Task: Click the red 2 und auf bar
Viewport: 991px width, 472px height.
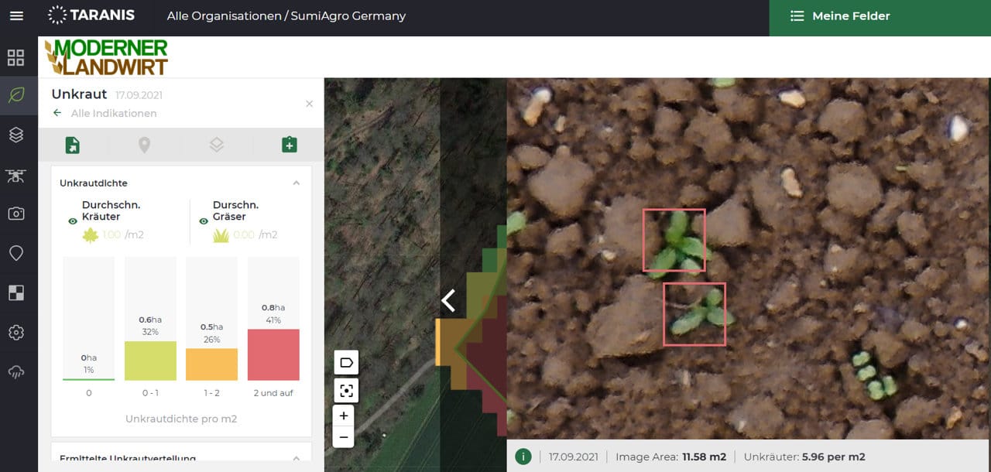Action: pyautogui.click(x=273, y=354)
